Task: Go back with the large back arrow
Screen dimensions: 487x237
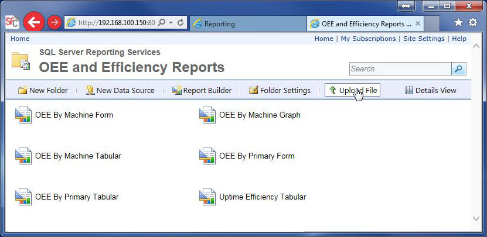Action: (x=34, y=22)
